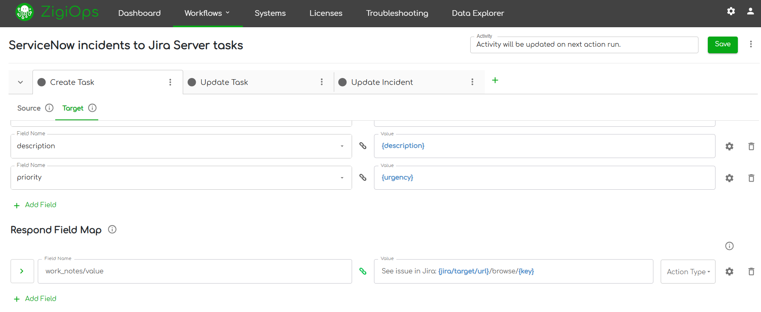
Task: Edit the See issue in Jira value field
Action: 514,271
